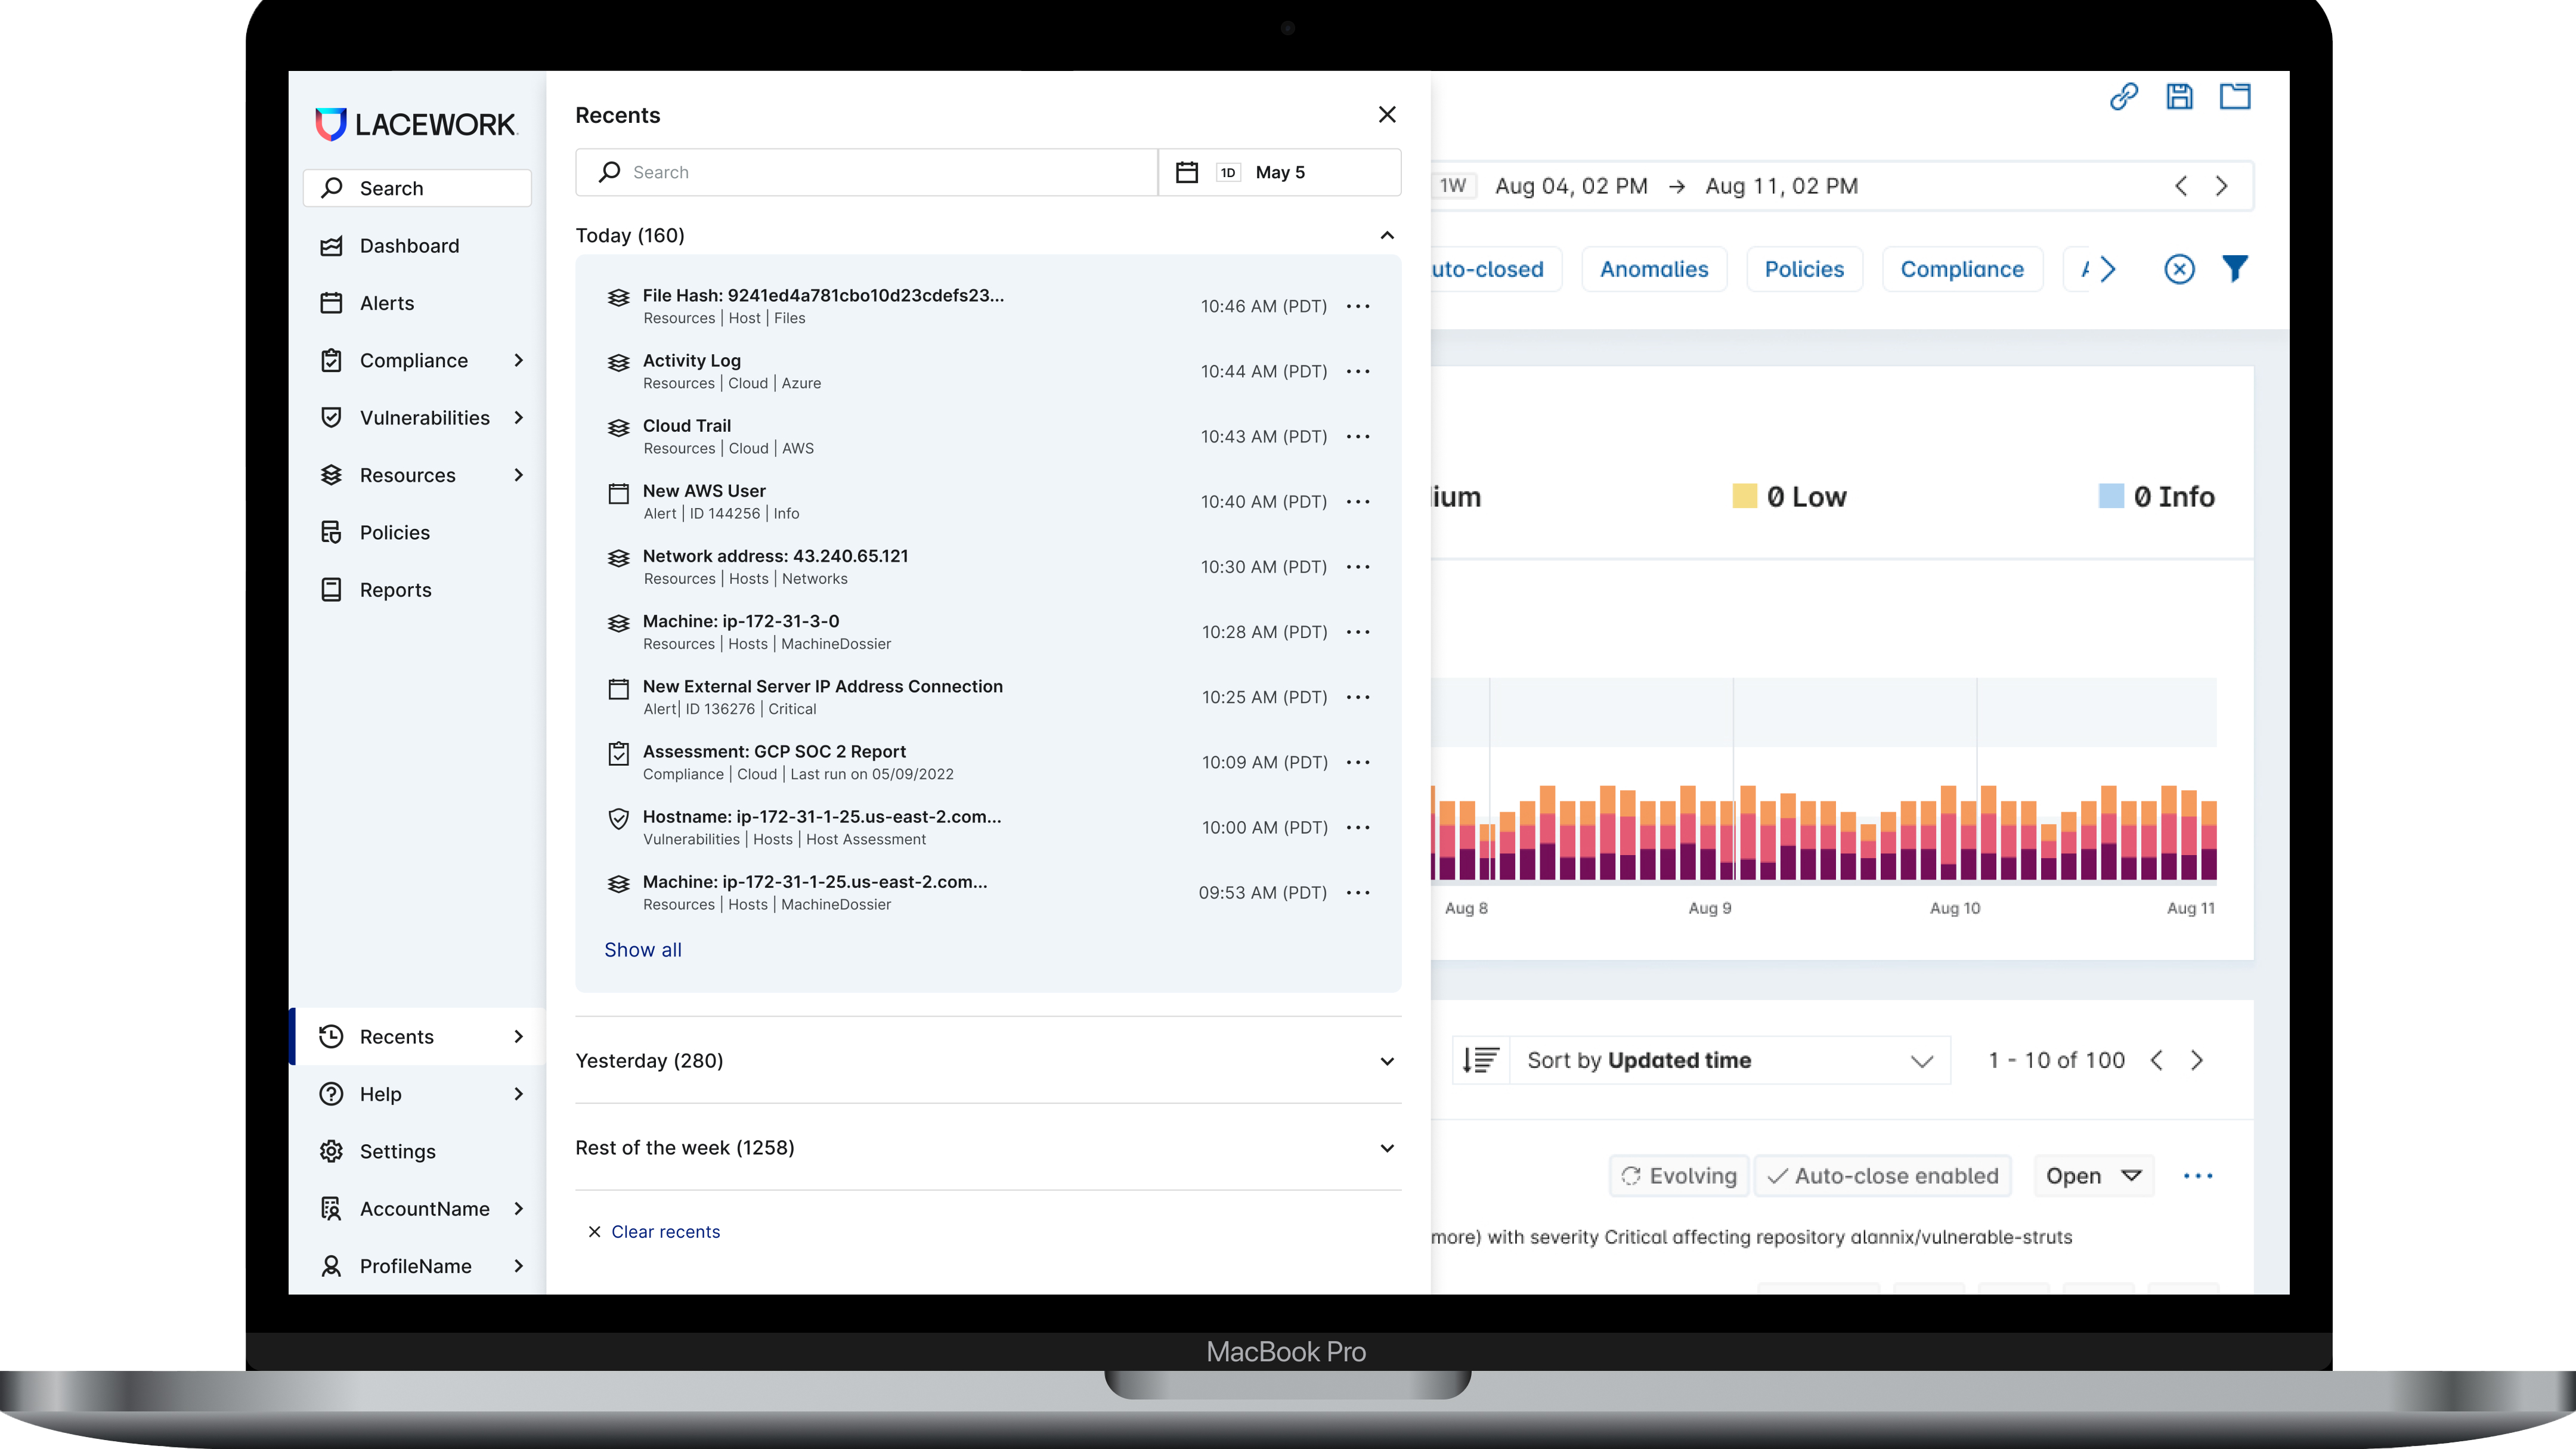Click the sidebar Search field
Screen dimensions: 2576x1449
click(417, 188)
